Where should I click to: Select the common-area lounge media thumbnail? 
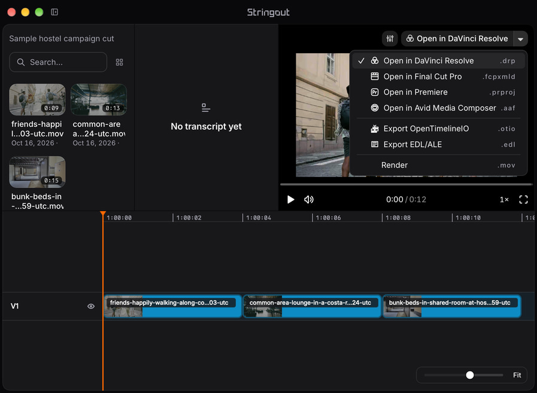tap(99, 100)
